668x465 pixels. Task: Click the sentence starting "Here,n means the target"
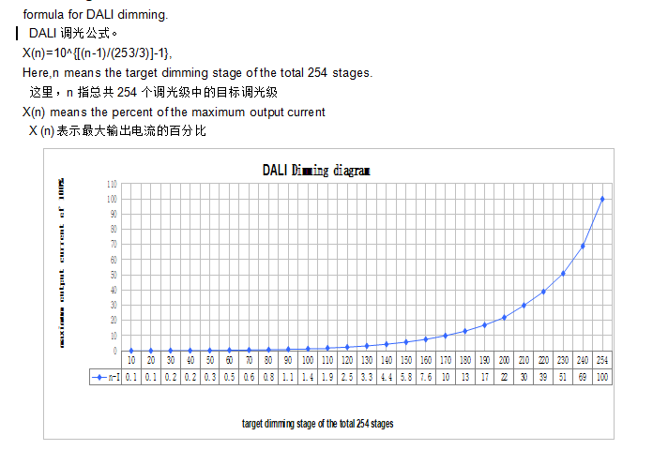[x=198, y=73]
